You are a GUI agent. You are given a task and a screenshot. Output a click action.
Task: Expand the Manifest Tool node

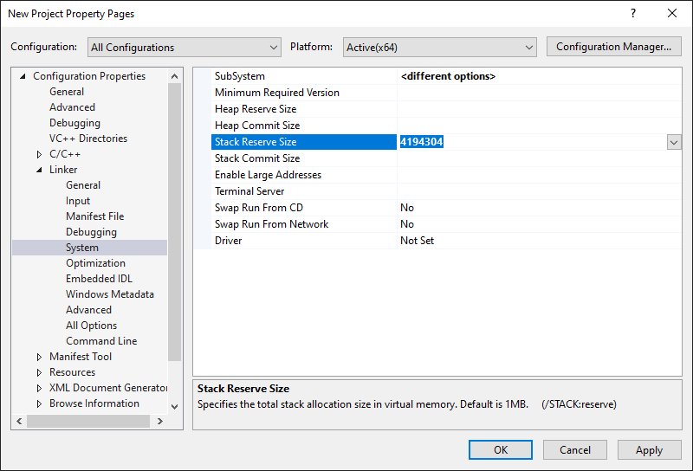[39, 357]
